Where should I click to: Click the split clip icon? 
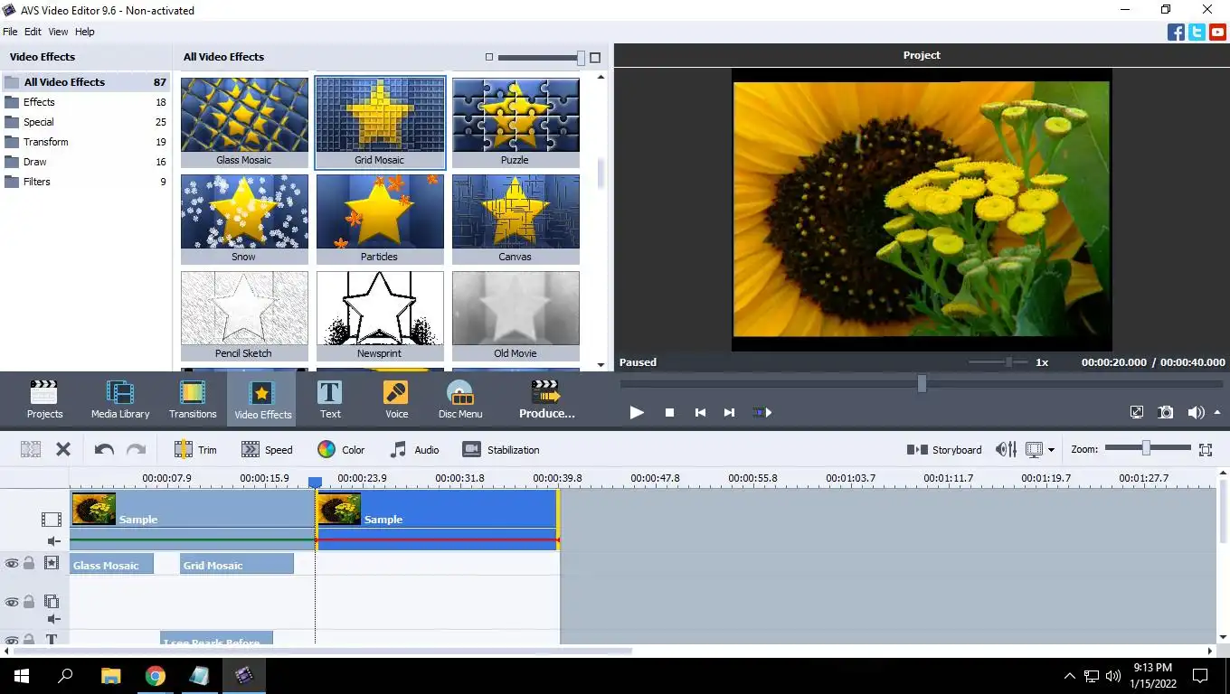(x=31, y=449)
